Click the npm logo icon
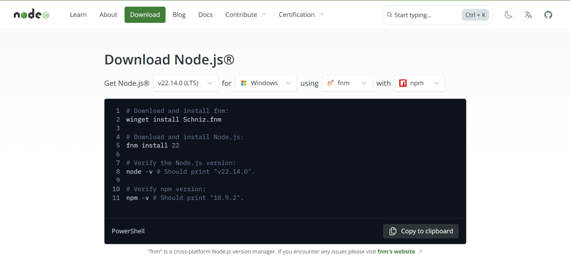 pyautogui.click(x=403, y=83)
